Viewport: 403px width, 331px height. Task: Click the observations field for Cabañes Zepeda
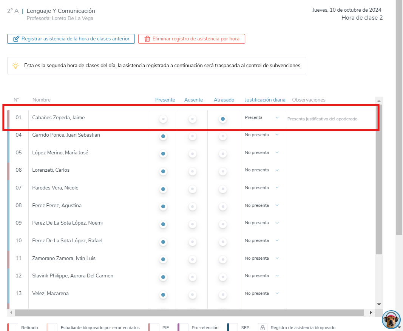331,119
